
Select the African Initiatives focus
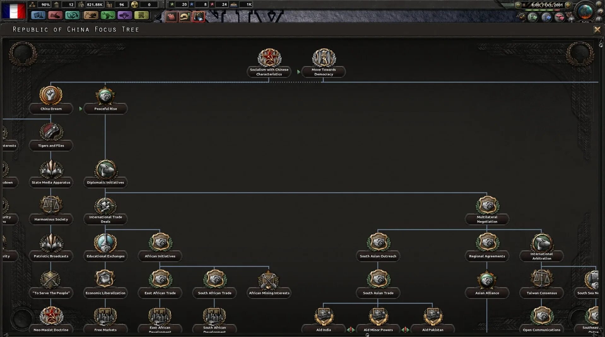160,247
